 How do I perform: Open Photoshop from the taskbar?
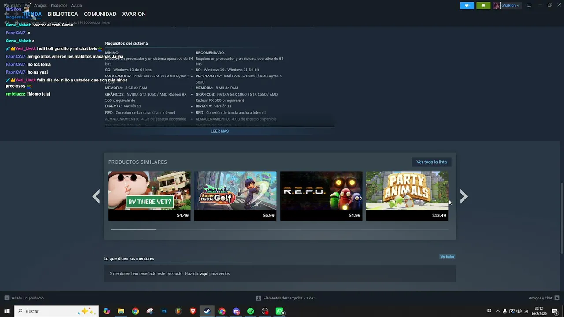(164, 311)
